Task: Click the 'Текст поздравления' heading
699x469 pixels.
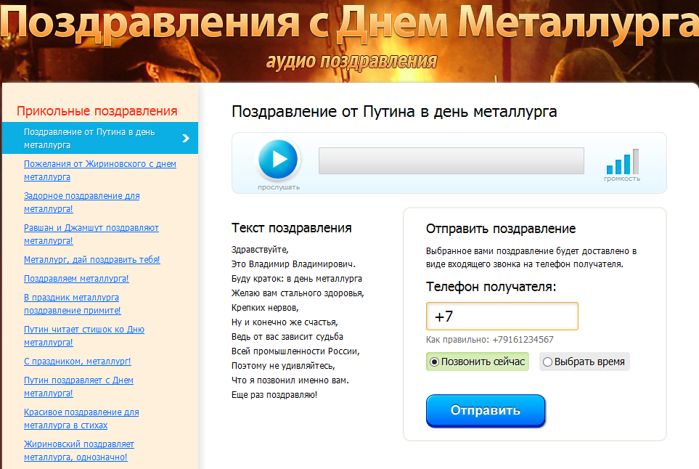Action: coord(292,228)
